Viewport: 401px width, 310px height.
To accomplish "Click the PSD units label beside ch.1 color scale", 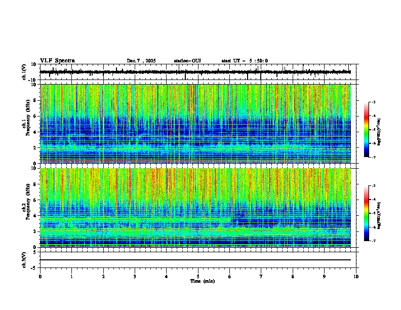I will click(379, 132).
